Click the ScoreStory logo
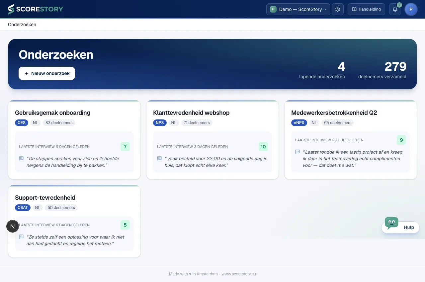The width and height of the screenshot is (425, 282). point(36,9)
